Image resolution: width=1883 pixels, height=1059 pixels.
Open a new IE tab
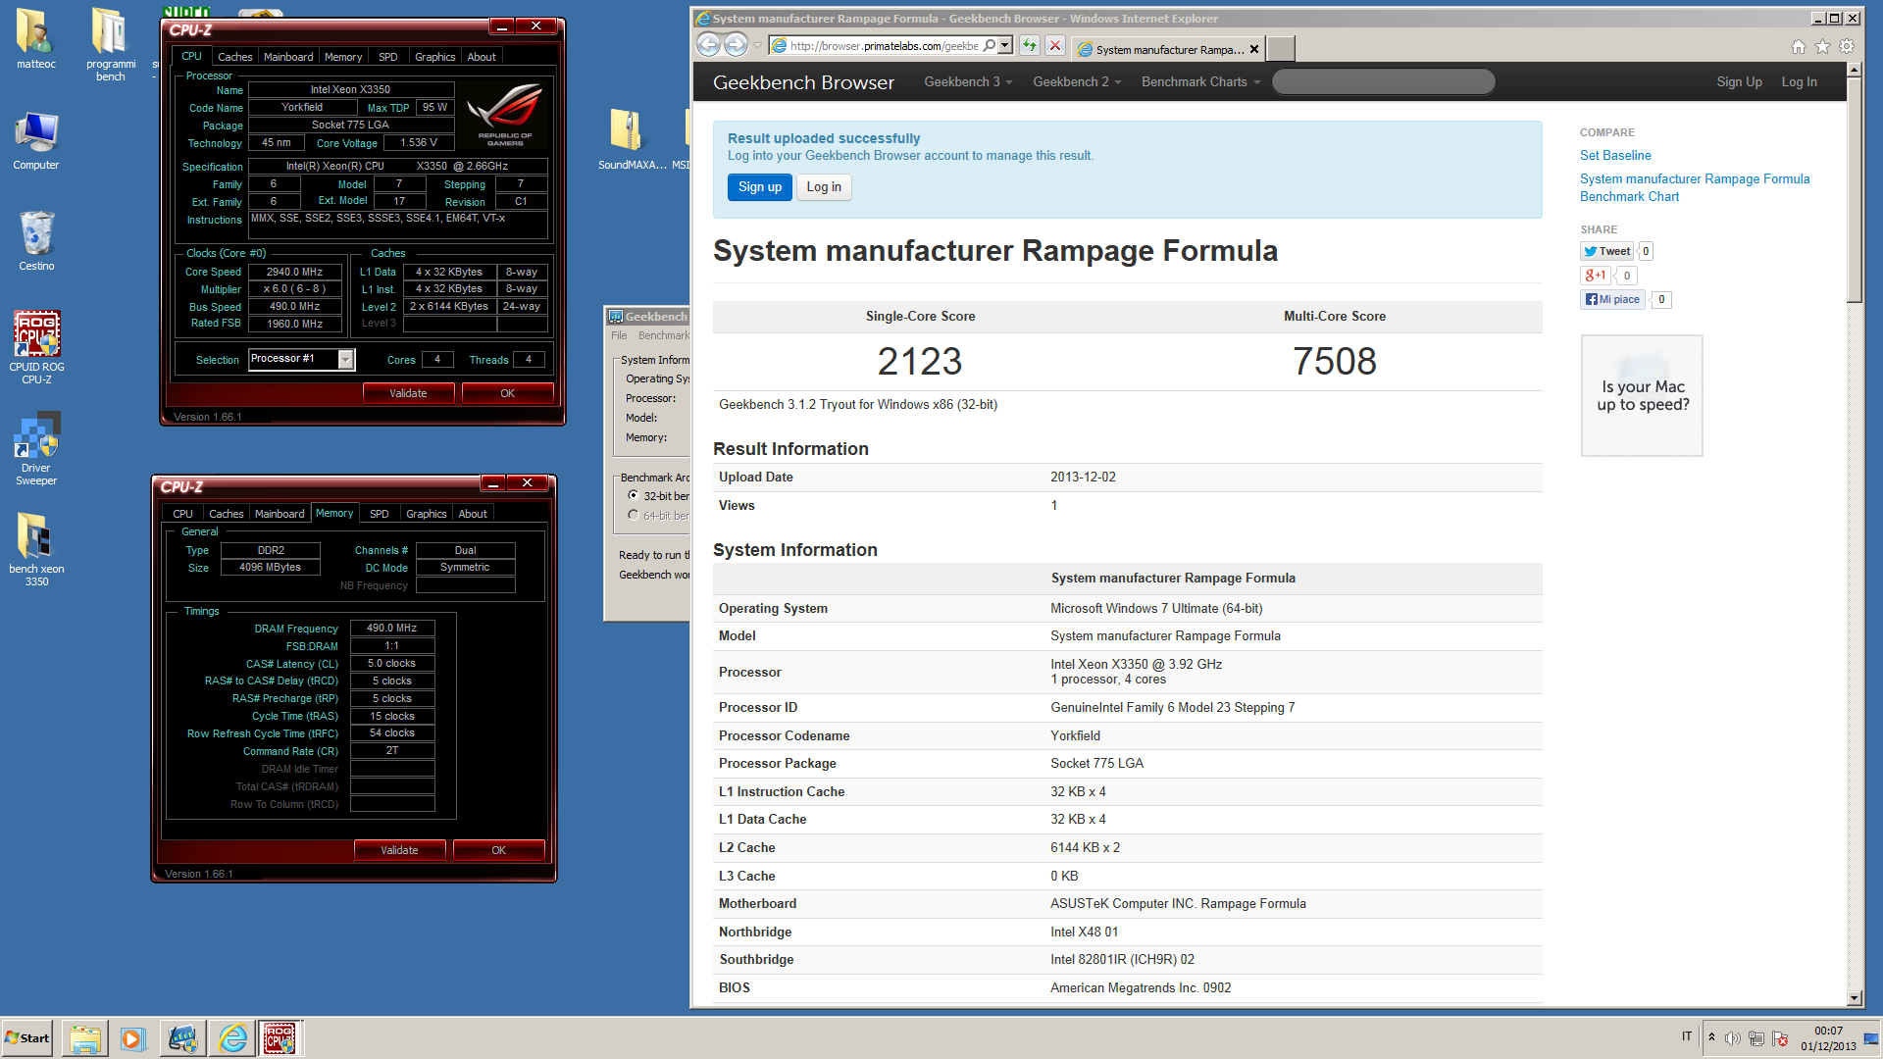click(1280, 48)
